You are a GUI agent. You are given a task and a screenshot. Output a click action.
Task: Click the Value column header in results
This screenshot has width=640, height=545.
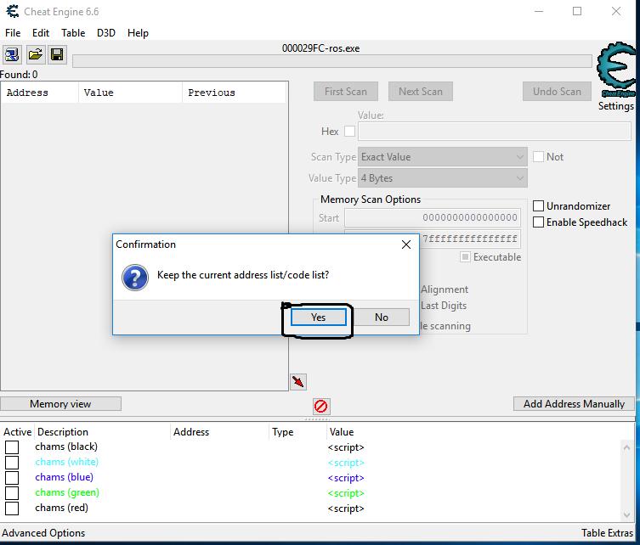[130, 93]
